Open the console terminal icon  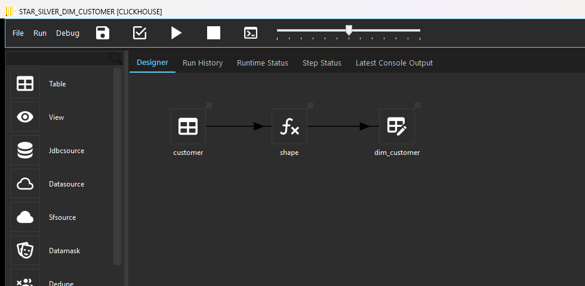(x=251, y=33)
